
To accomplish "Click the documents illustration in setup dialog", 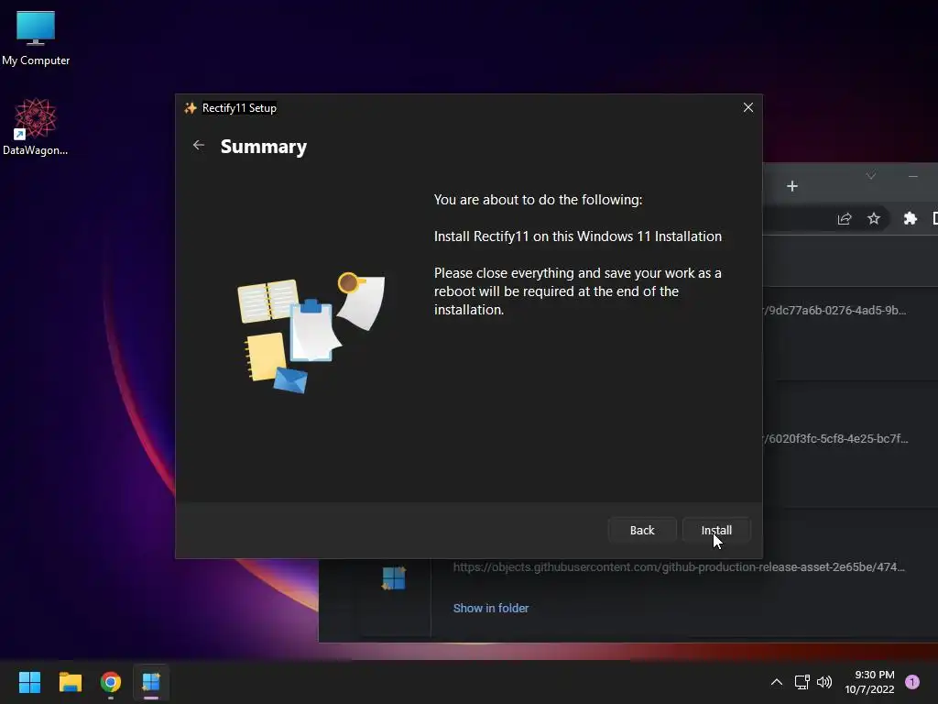I will (x=311, y=333).
